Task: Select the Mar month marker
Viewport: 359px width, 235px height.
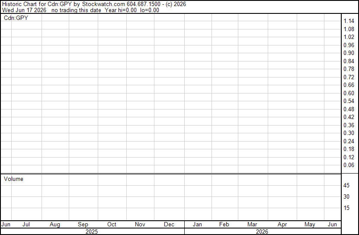Action: (x=252, y=225)
